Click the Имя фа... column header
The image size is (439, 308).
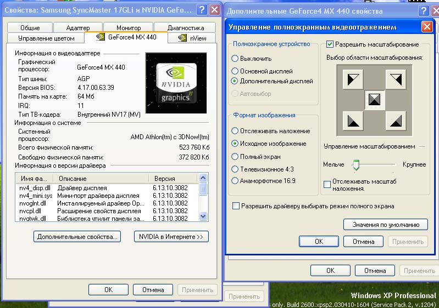click(36, 179)
